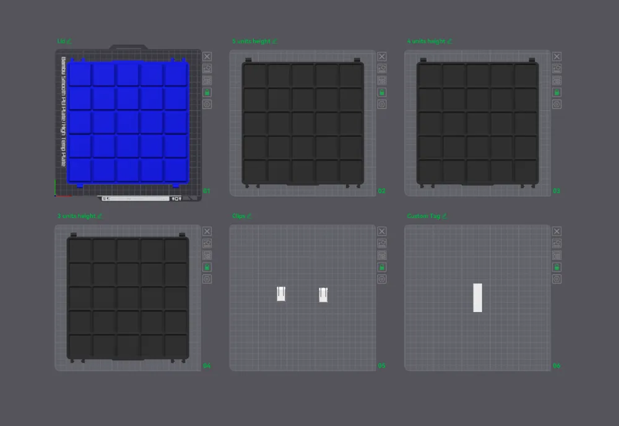
Task: Open plate settings for Custom Tag plate
Action: click(556, 279)
